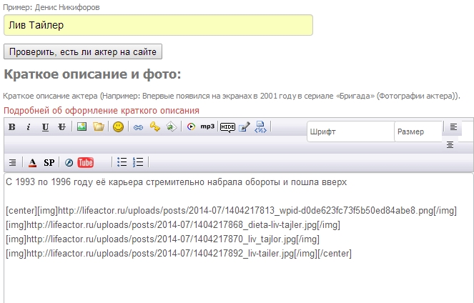Click the Проверить, есть ли актер на сайте button
This screenshot has height=303, width=474.
coord(83,51)
